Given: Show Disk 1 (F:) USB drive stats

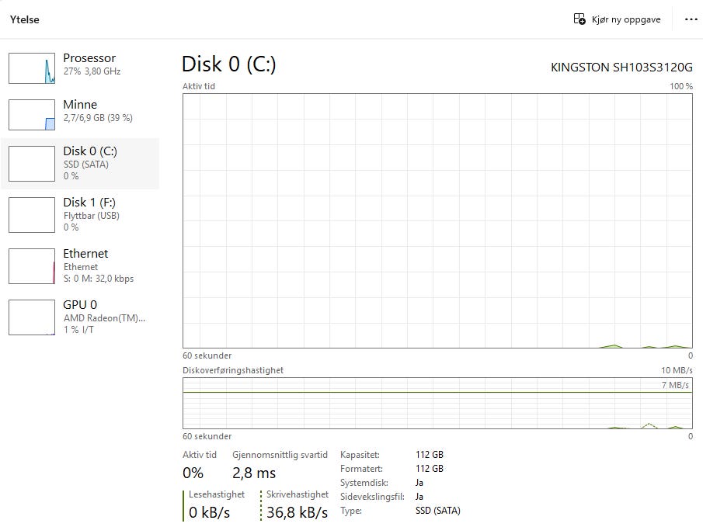Looking at the screenshot, I should click(80, 215).
